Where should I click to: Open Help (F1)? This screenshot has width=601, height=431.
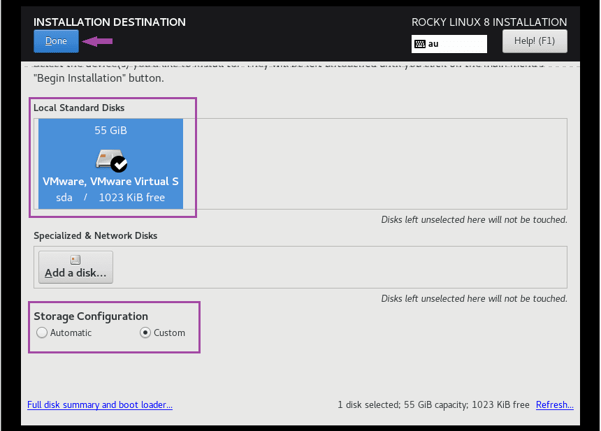[535, 41]
